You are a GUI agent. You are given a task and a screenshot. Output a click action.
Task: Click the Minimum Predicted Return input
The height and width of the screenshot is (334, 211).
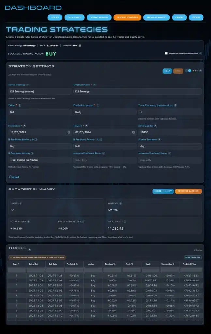click(x=105, y=160)
